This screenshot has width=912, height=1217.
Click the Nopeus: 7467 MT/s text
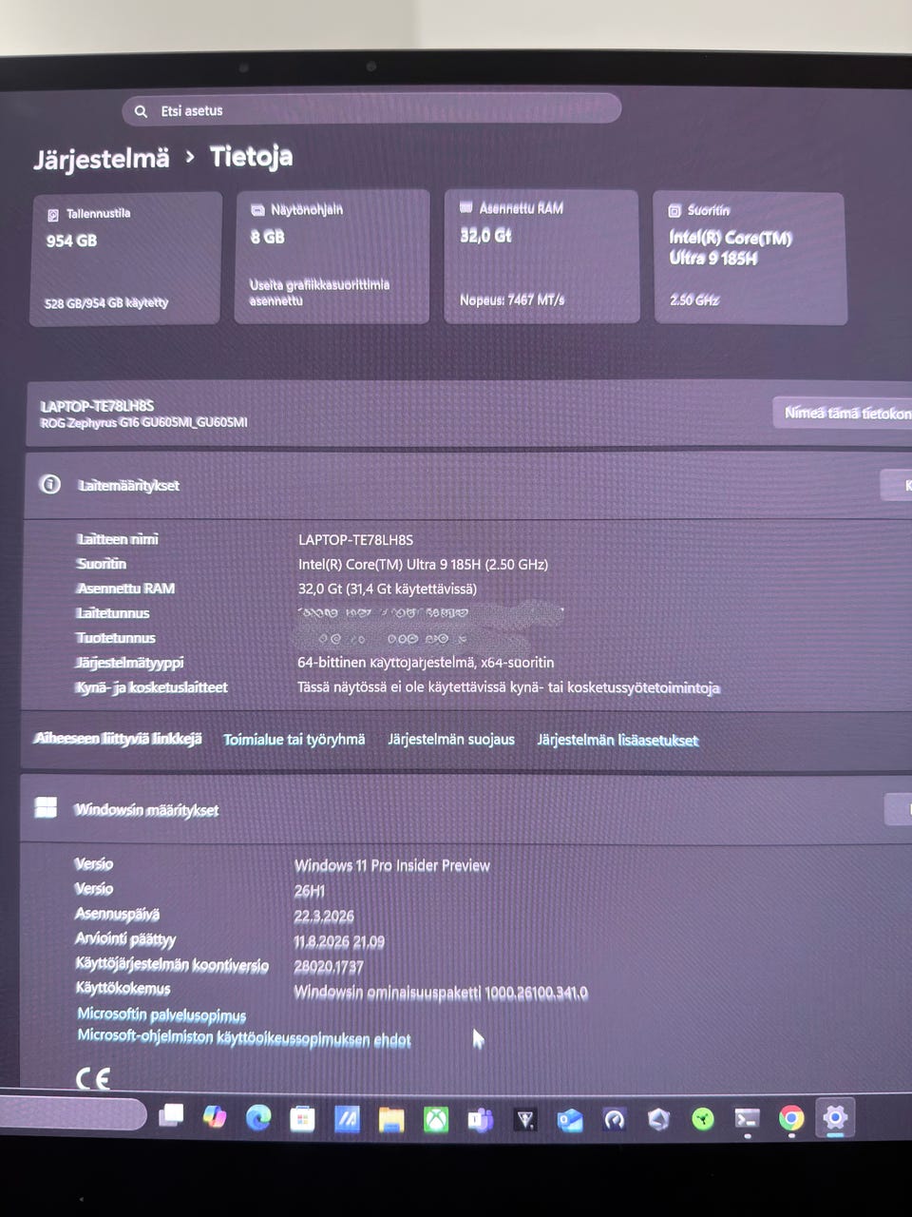coord(512,299)
